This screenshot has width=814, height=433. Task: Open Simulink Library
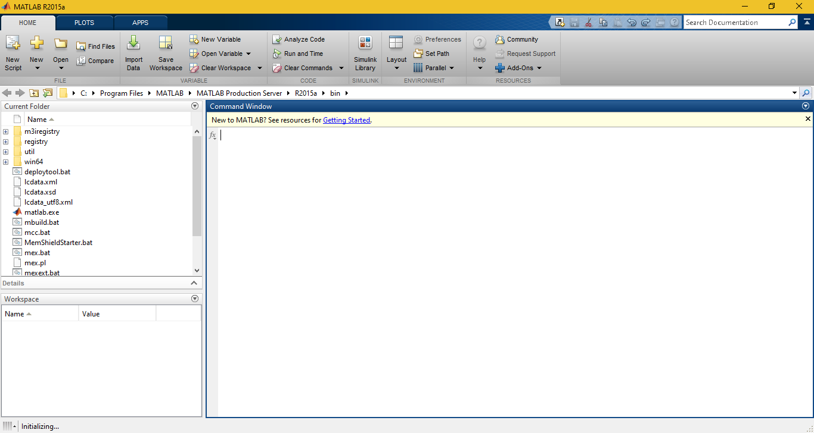(x=365, y=54)
